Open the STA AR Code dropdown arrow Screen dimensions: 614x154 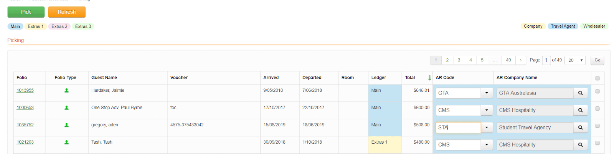click(x=487, y=128)
